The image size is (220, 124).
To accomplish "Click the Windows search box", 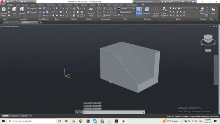I will 32,121.
